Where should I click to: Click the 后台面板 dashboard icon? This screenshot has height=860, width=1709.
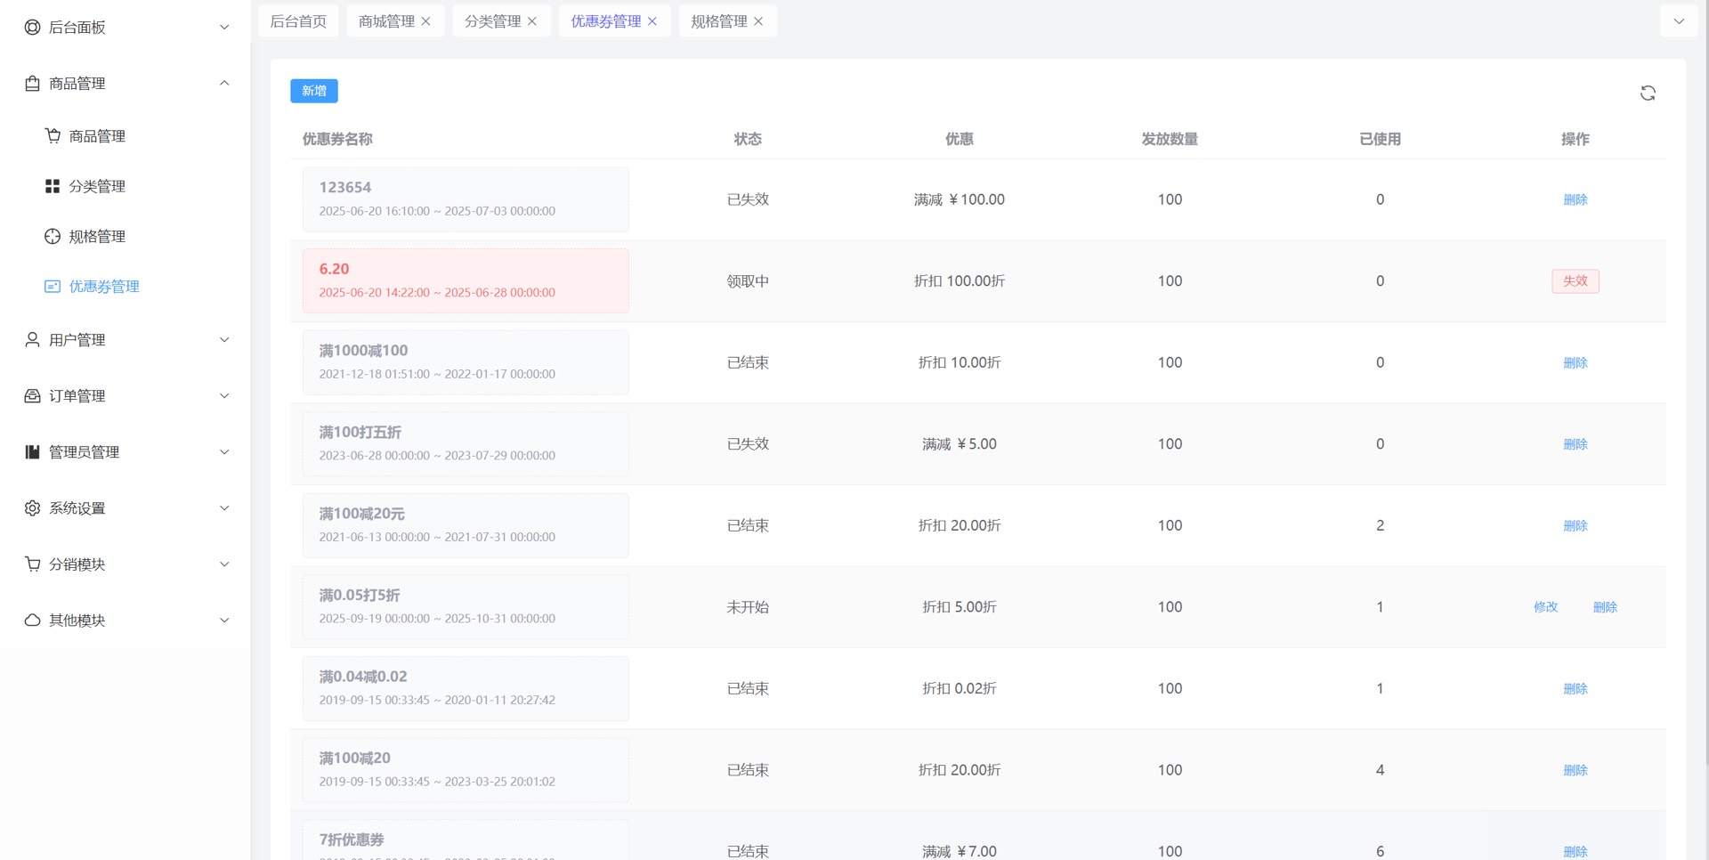tap(32, 28)
